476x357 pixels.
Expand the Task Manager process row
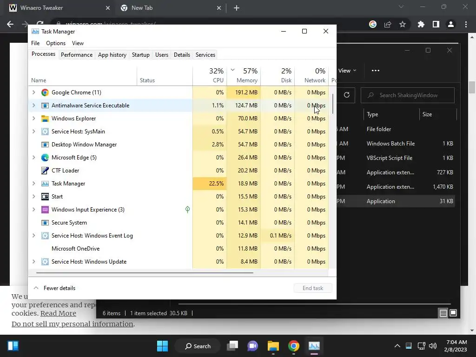coord(33,184)
